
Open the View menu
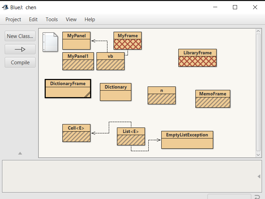pyautogui.click(x=71, y=19)
